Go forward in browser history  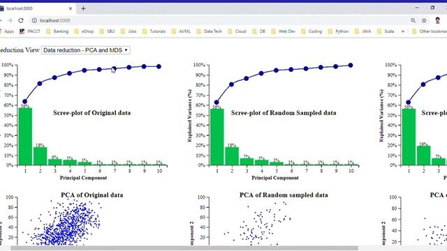[10, 20]
